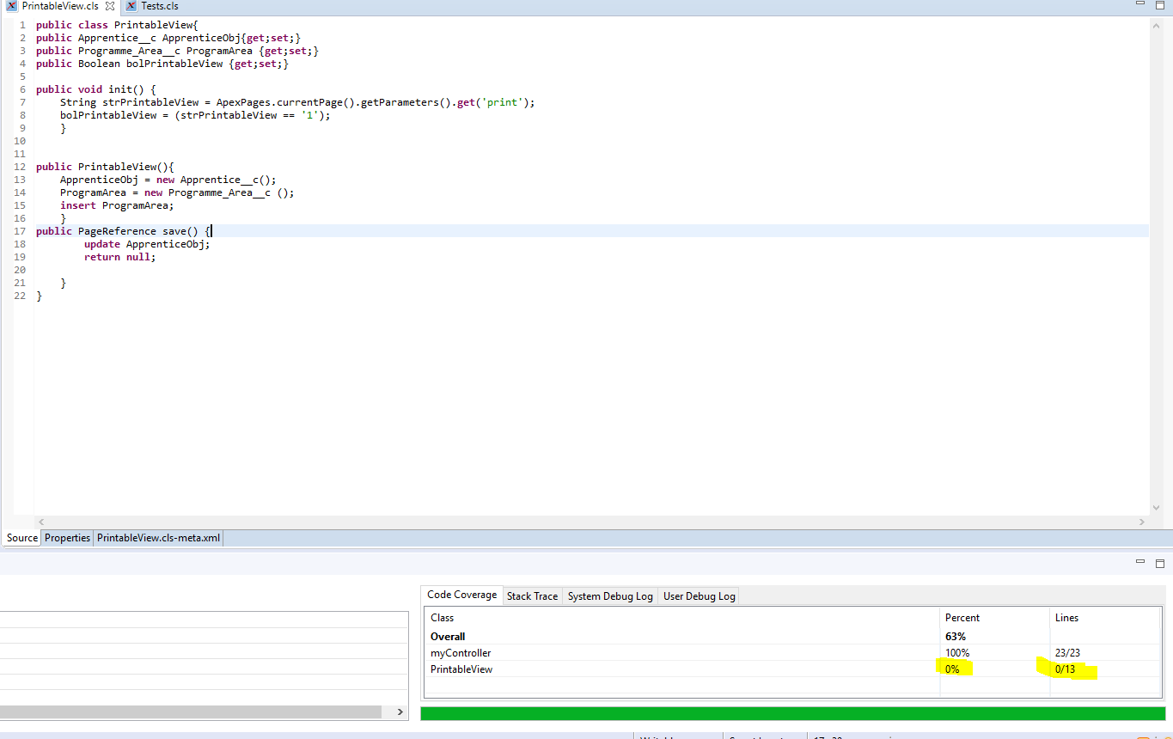
Task: Sort coverage by the Class column header
Action: click(x=682, y=618)
